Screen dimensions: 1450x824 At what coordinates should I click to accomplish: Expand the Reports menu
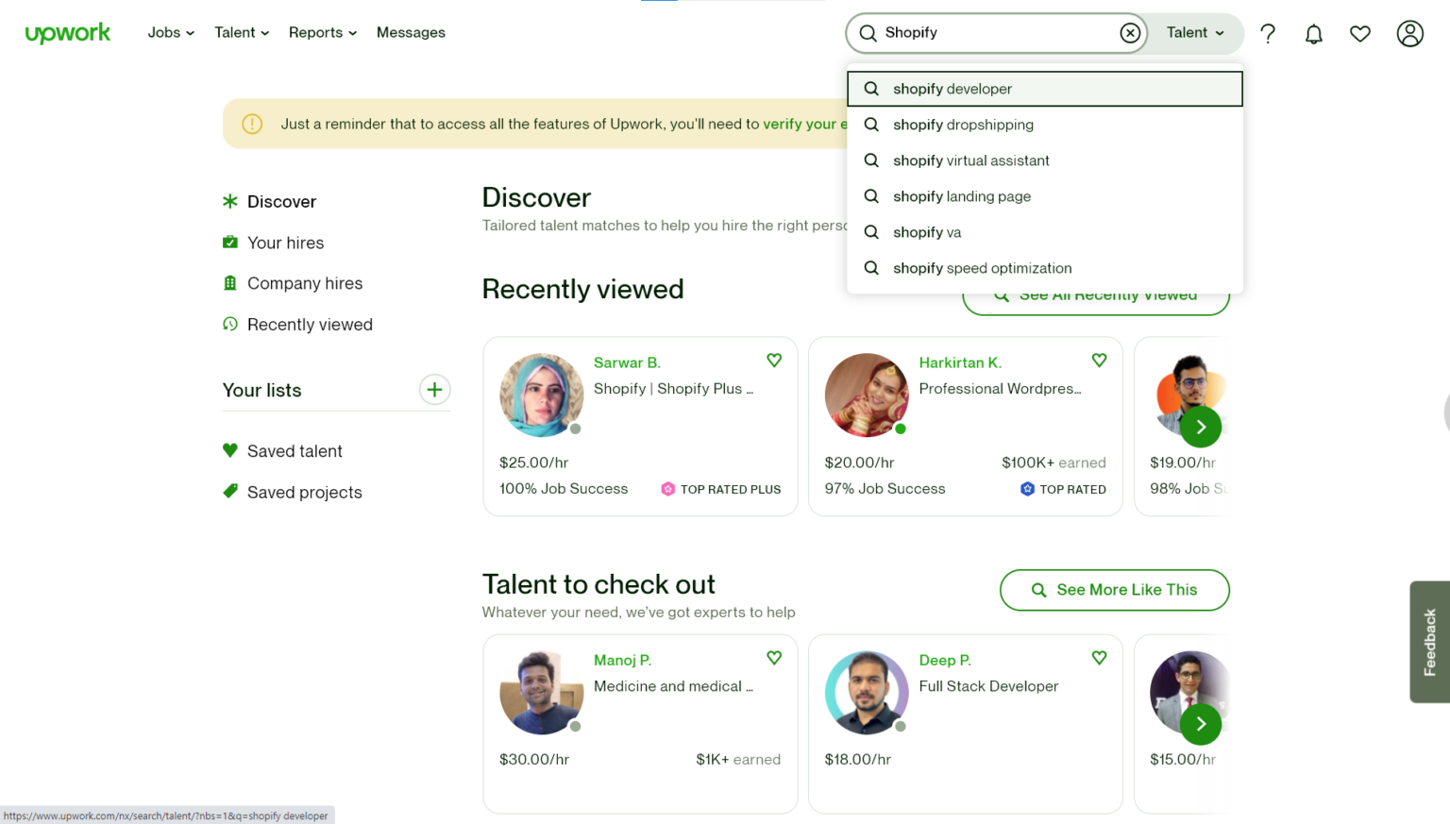click(322, 32)
